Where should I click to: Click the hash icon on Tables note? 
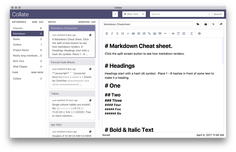pos(90,100)
